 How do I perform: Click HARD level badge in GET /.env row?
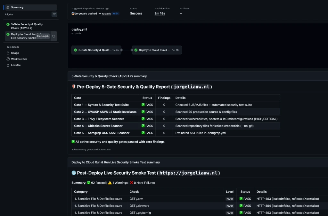(x=229, y=199)
